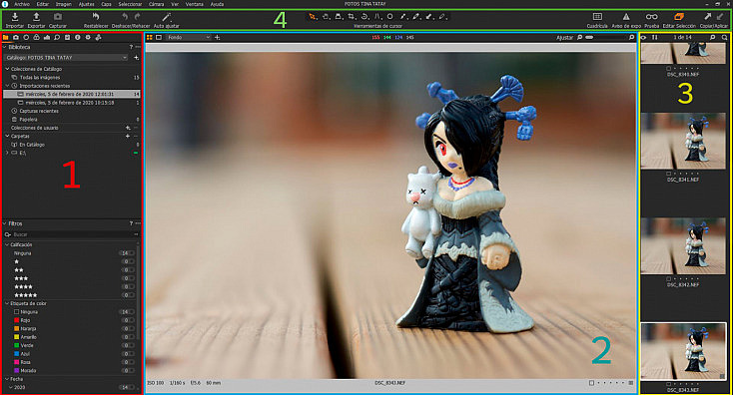Click the Ajustar zoom fit button

pos(564,37)
